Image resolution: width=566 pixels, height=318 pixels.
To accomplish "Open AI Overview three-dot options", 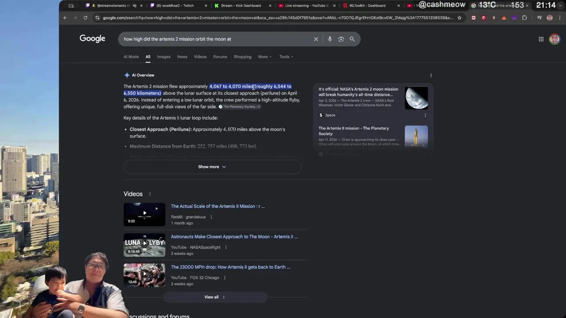I will 431,76.
